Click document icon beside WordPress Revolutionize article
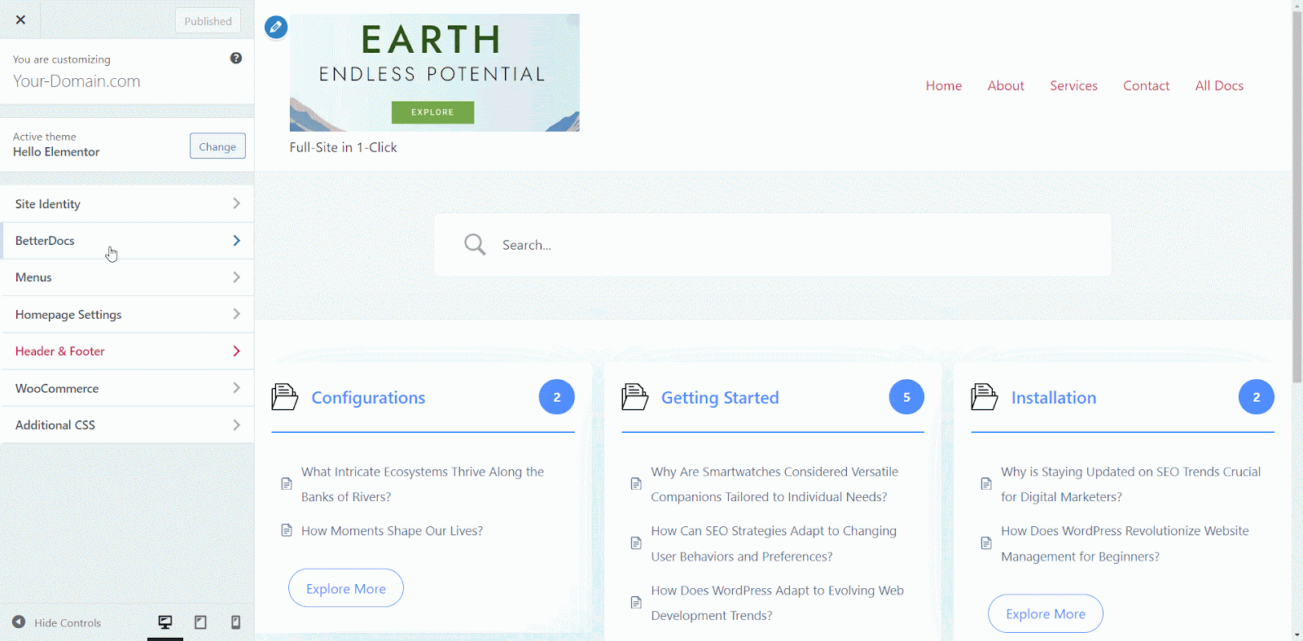Image resolution: width=1303 pixels, height=641 pixels. pos(986,543)
